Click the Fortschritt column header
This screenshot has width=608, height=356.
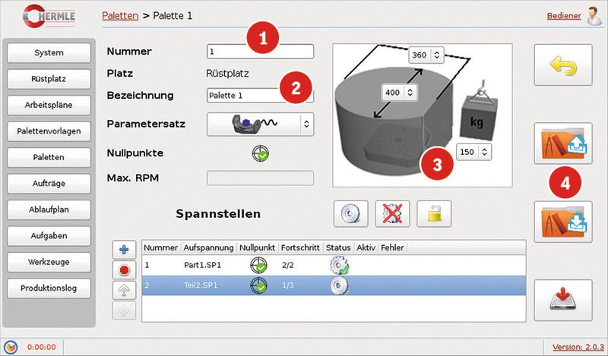point(300,247)
